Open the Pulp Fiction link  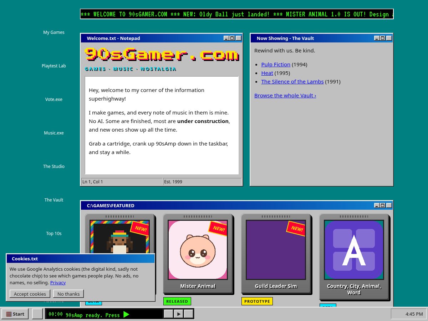click(276, 64)
